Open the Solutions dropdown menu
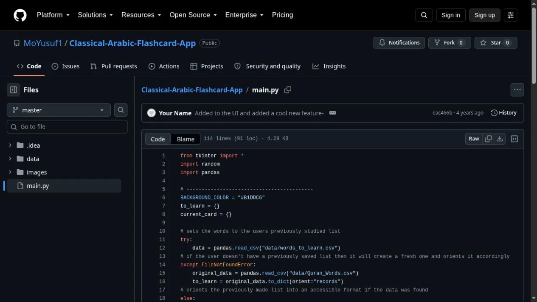 coord(95,15)
